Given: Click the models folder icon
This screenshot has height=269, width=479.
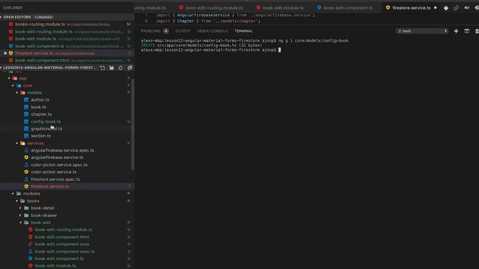Looking at the screenshot, I should (22, 93).
